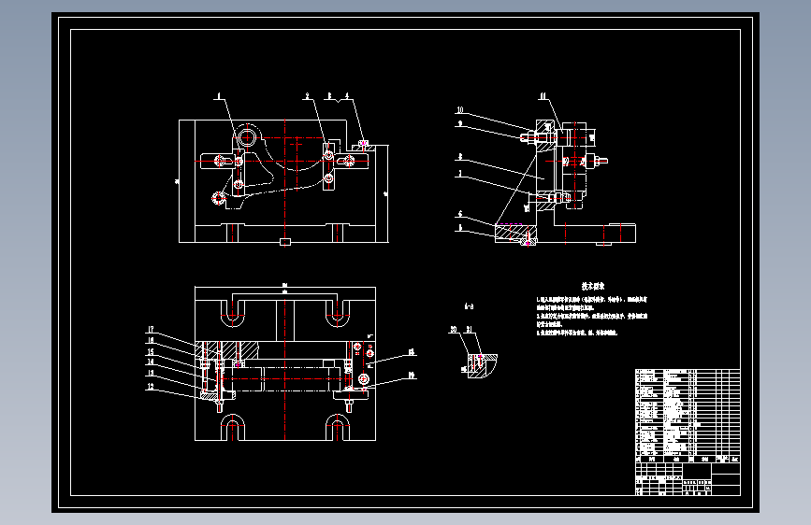811x525 pixels.
Task: Select part callout number 15
Action: [151, 351]
